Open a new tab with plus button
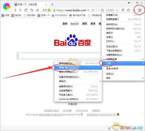 [52, 4]
